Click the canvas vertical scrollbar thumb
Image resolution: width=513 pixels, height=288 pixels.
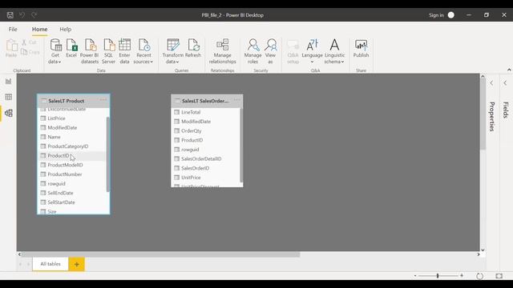pos(483,114)
